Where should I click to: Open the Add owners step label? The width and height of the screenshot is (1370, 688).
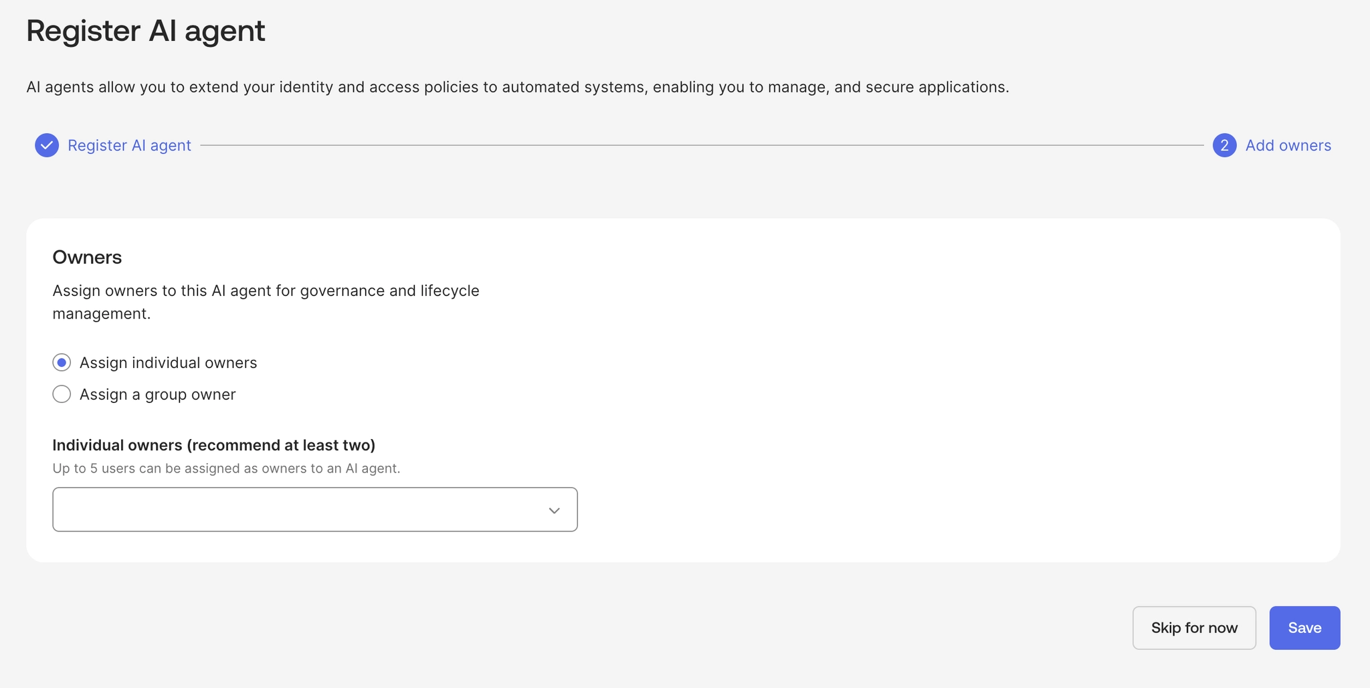[1288, 145]
